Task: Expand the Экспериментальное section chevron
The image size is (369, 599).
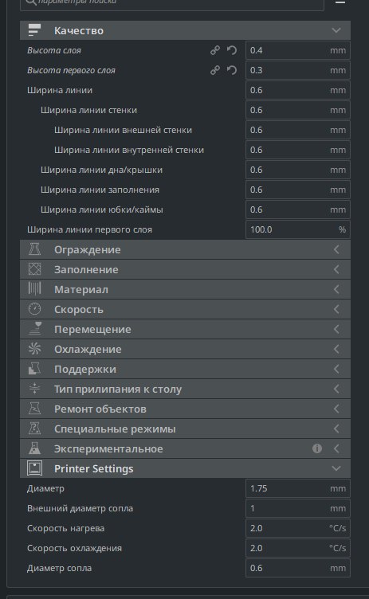Action: [x=336, y=448]
